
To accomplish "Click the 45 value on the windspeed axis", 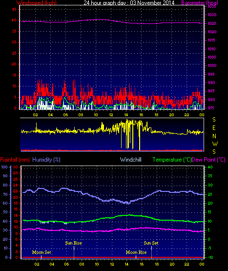I will point(14,9).
